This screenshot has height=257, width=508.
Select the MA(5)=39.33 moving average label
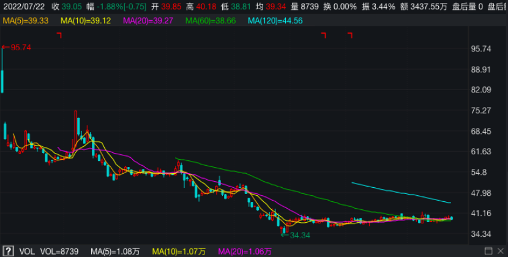[26, 20]
